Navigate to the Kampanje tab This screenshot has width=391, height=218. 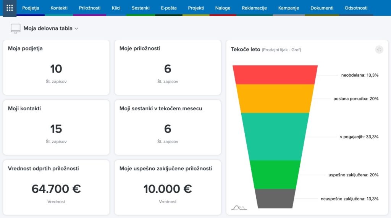coord(289,8)
